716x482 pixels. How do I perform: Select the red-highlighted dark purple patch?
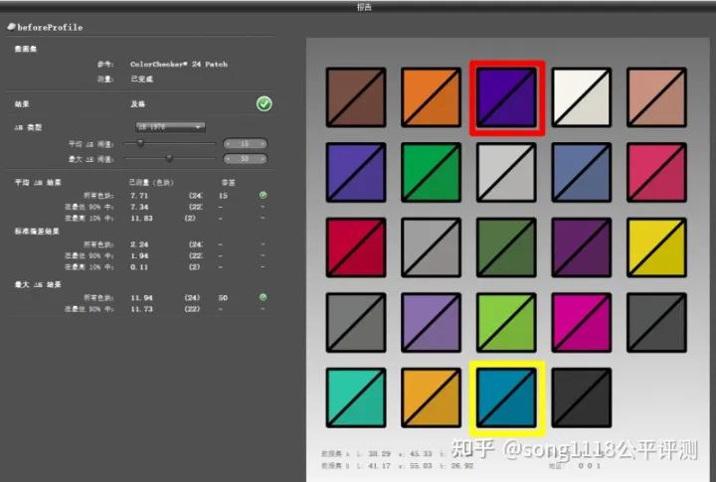click(x=507, y=97)
